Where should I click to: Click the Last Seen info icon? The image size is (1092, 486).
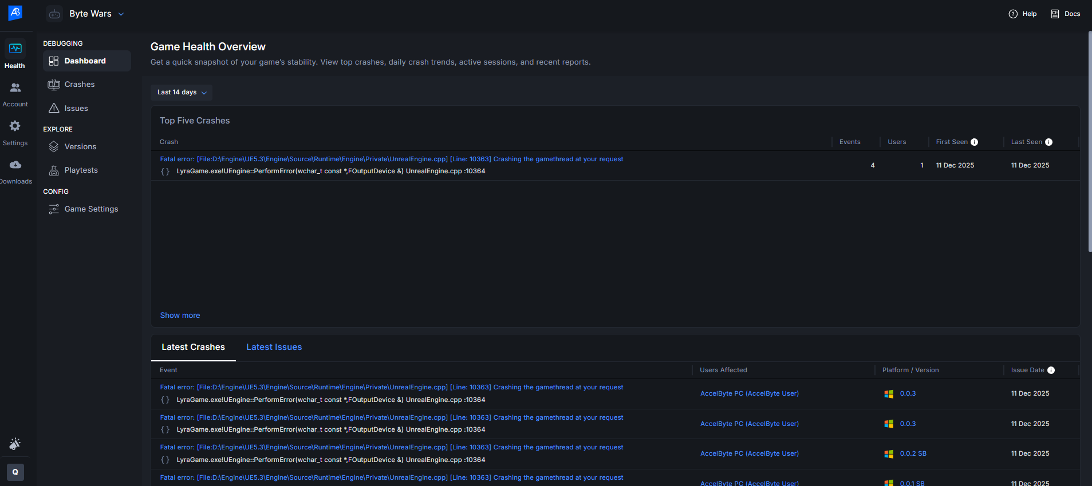click(x=1048, y=142)
